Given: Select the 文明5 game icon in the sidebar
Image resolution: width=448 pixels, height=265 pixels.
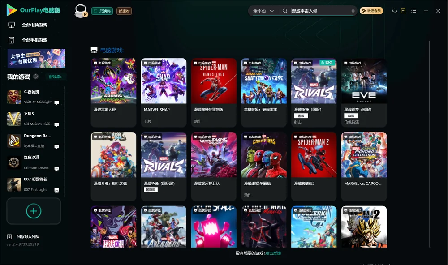Looking at the screenshot, I should (x=14, y=119).
